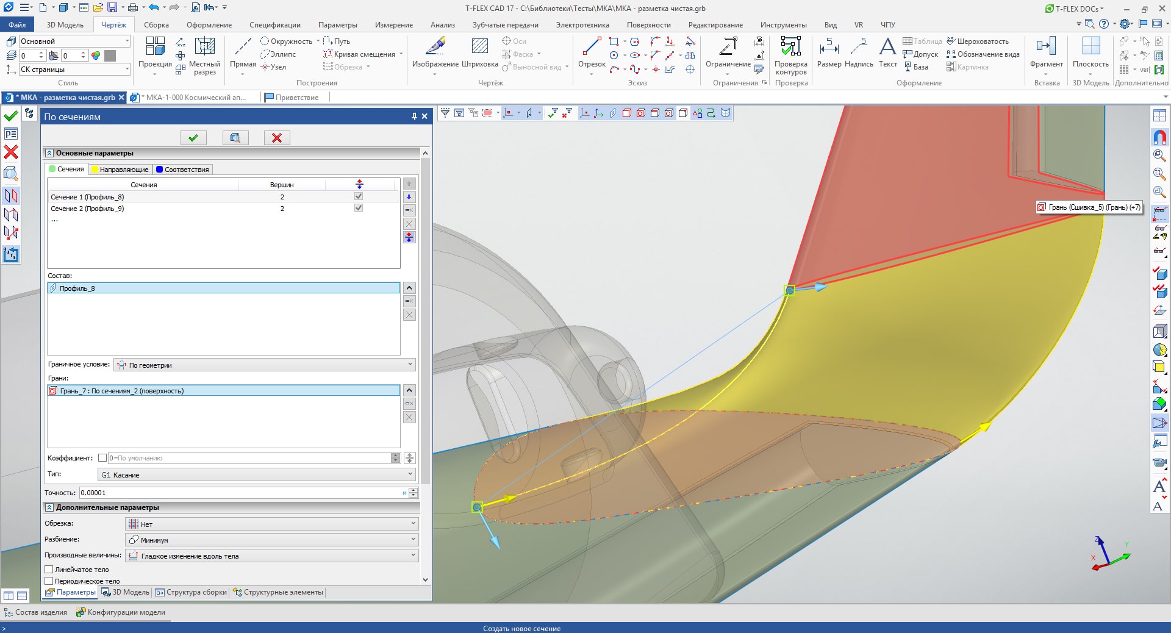Click the dialog vertical scrollbar down arrow

(x=426, y=580)
